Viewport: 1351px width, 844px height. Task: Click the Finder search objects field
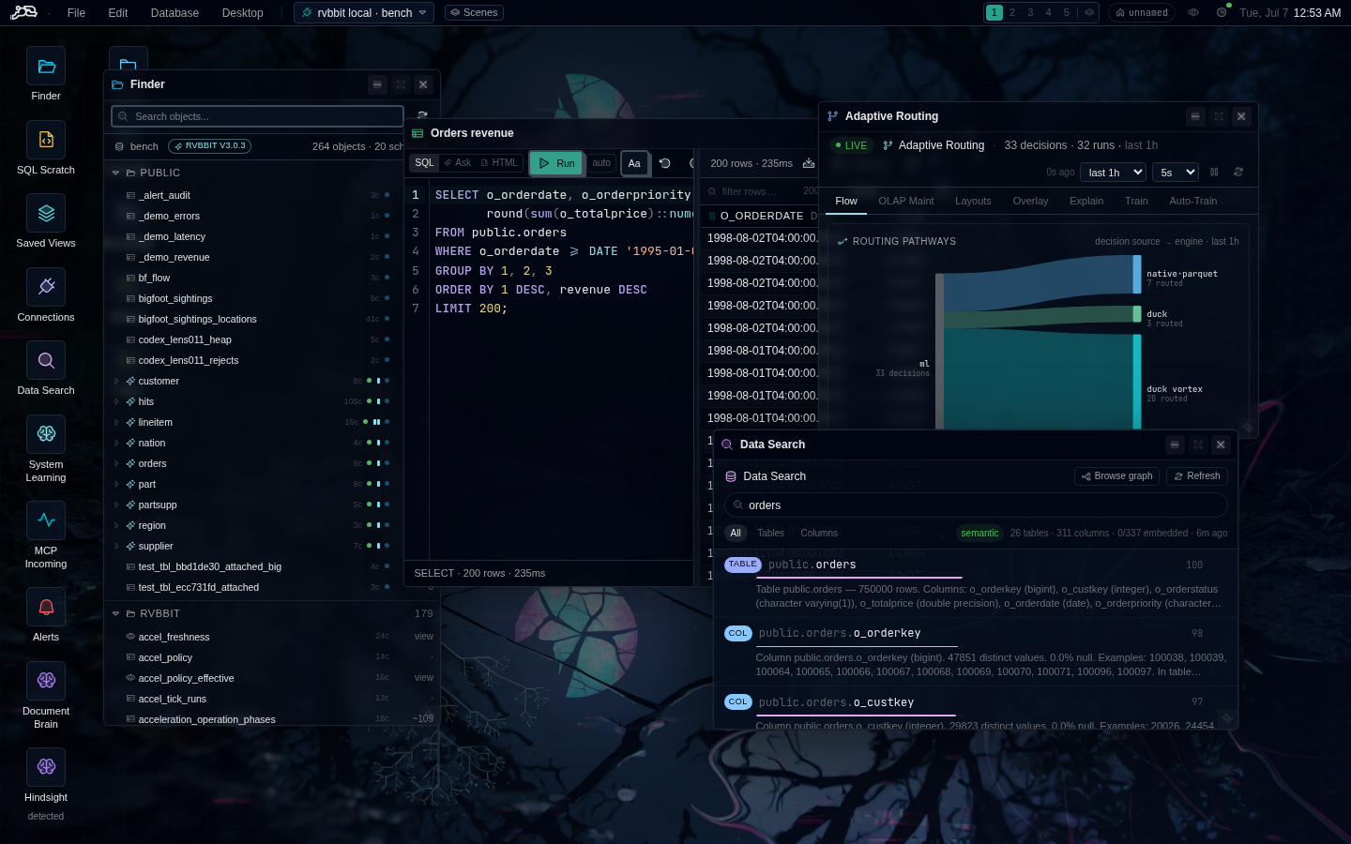click(x=257, y=116)
